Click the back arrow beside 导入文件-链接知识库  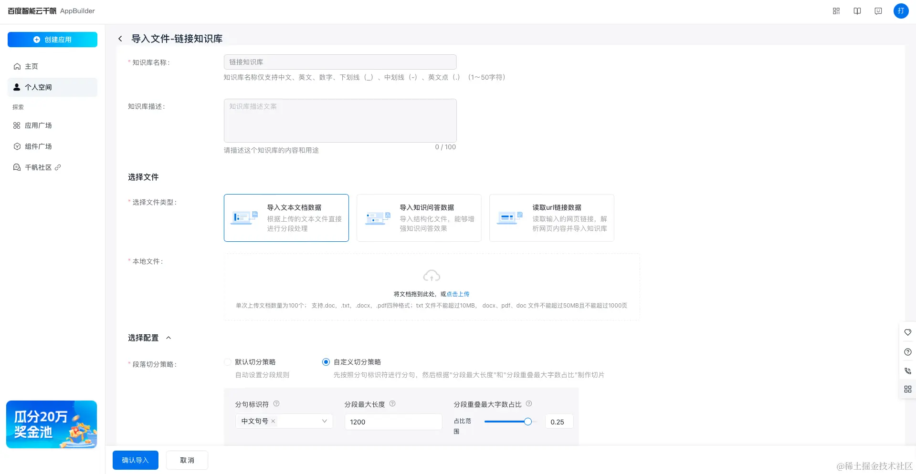(120, 39)
